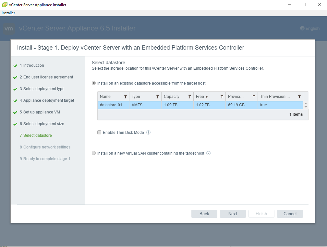Select Install on a new Virtual SAN cluster
This screenshot has width=327, height=247.
pyautogui.click(x=94, y=153)
